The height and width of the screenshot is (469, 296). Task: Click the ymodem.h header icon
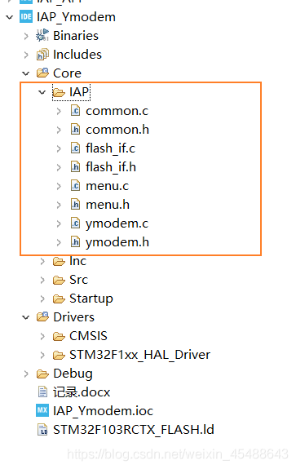[75, 242]
